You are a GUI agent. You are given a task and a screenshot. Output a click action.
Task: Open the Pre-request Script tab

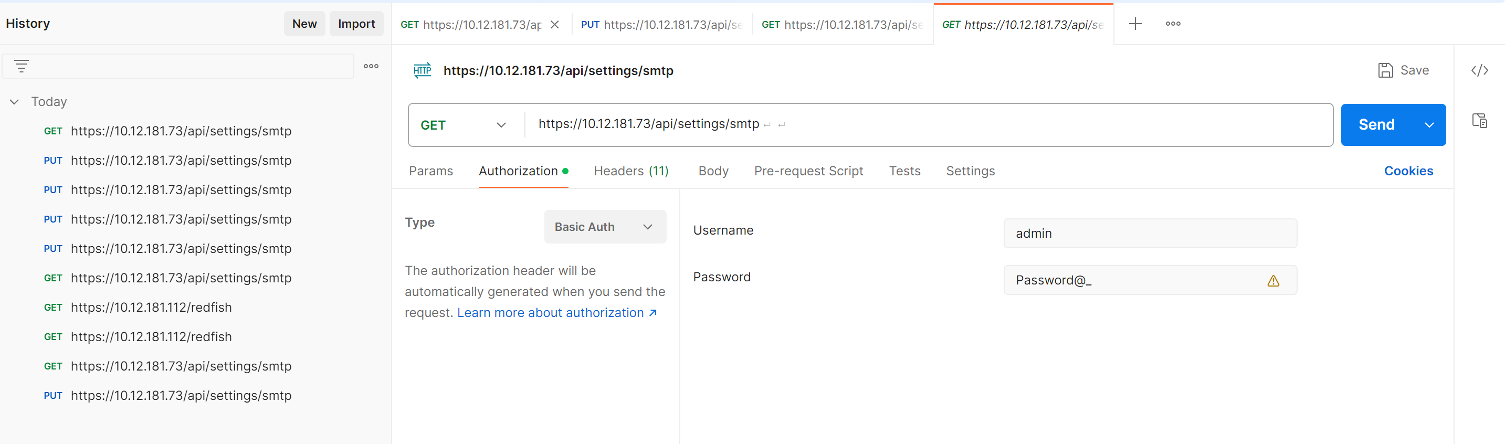click(x=808, y=171)
